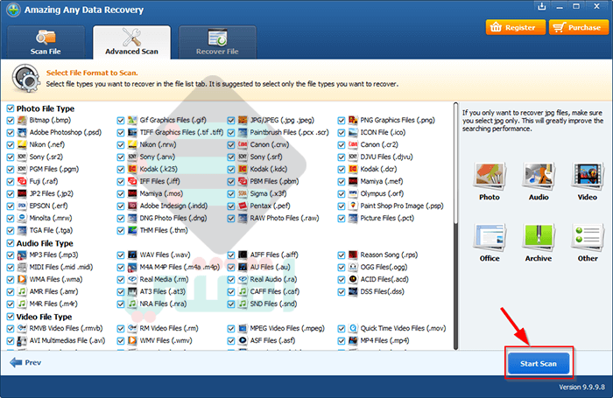Click the Kodak (.k25) icon
This screenshot has height=398, width=613.
pyautogui.click(x=132, y=169)
